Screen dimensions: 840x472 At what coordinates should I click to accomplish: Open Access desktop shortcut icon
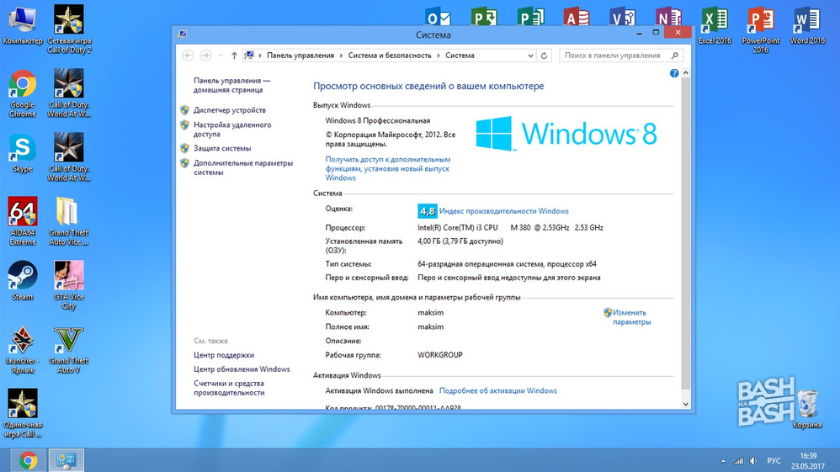[577, 16]
